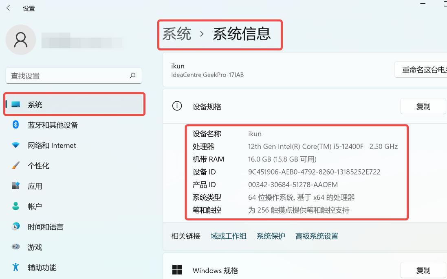Go back with the arrow icon
Viewport: 447px width, 279px height.
pyautogui.click(x=9, y=8)
